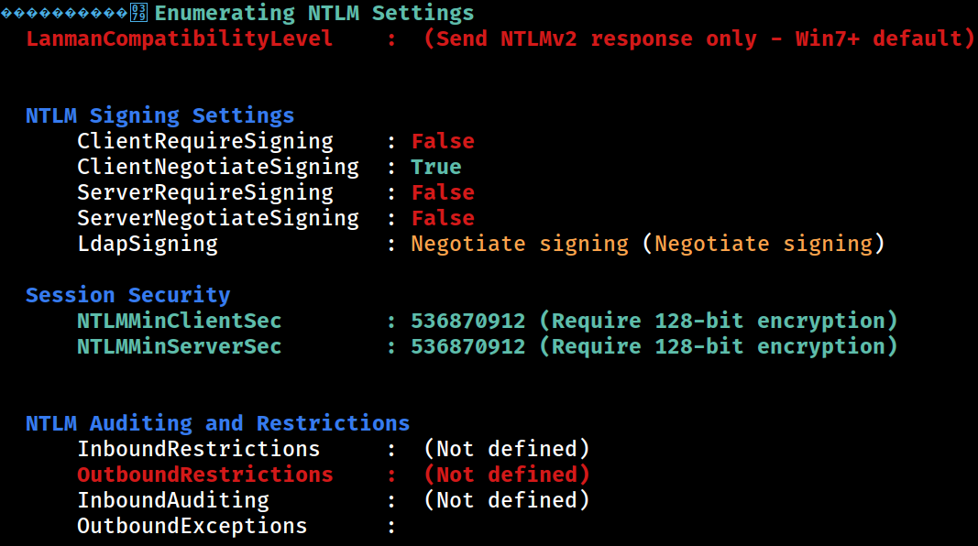This screenshot has width=978, height=546.
Task: Select the ServerRequireSigning label
Action: [205, 192]
